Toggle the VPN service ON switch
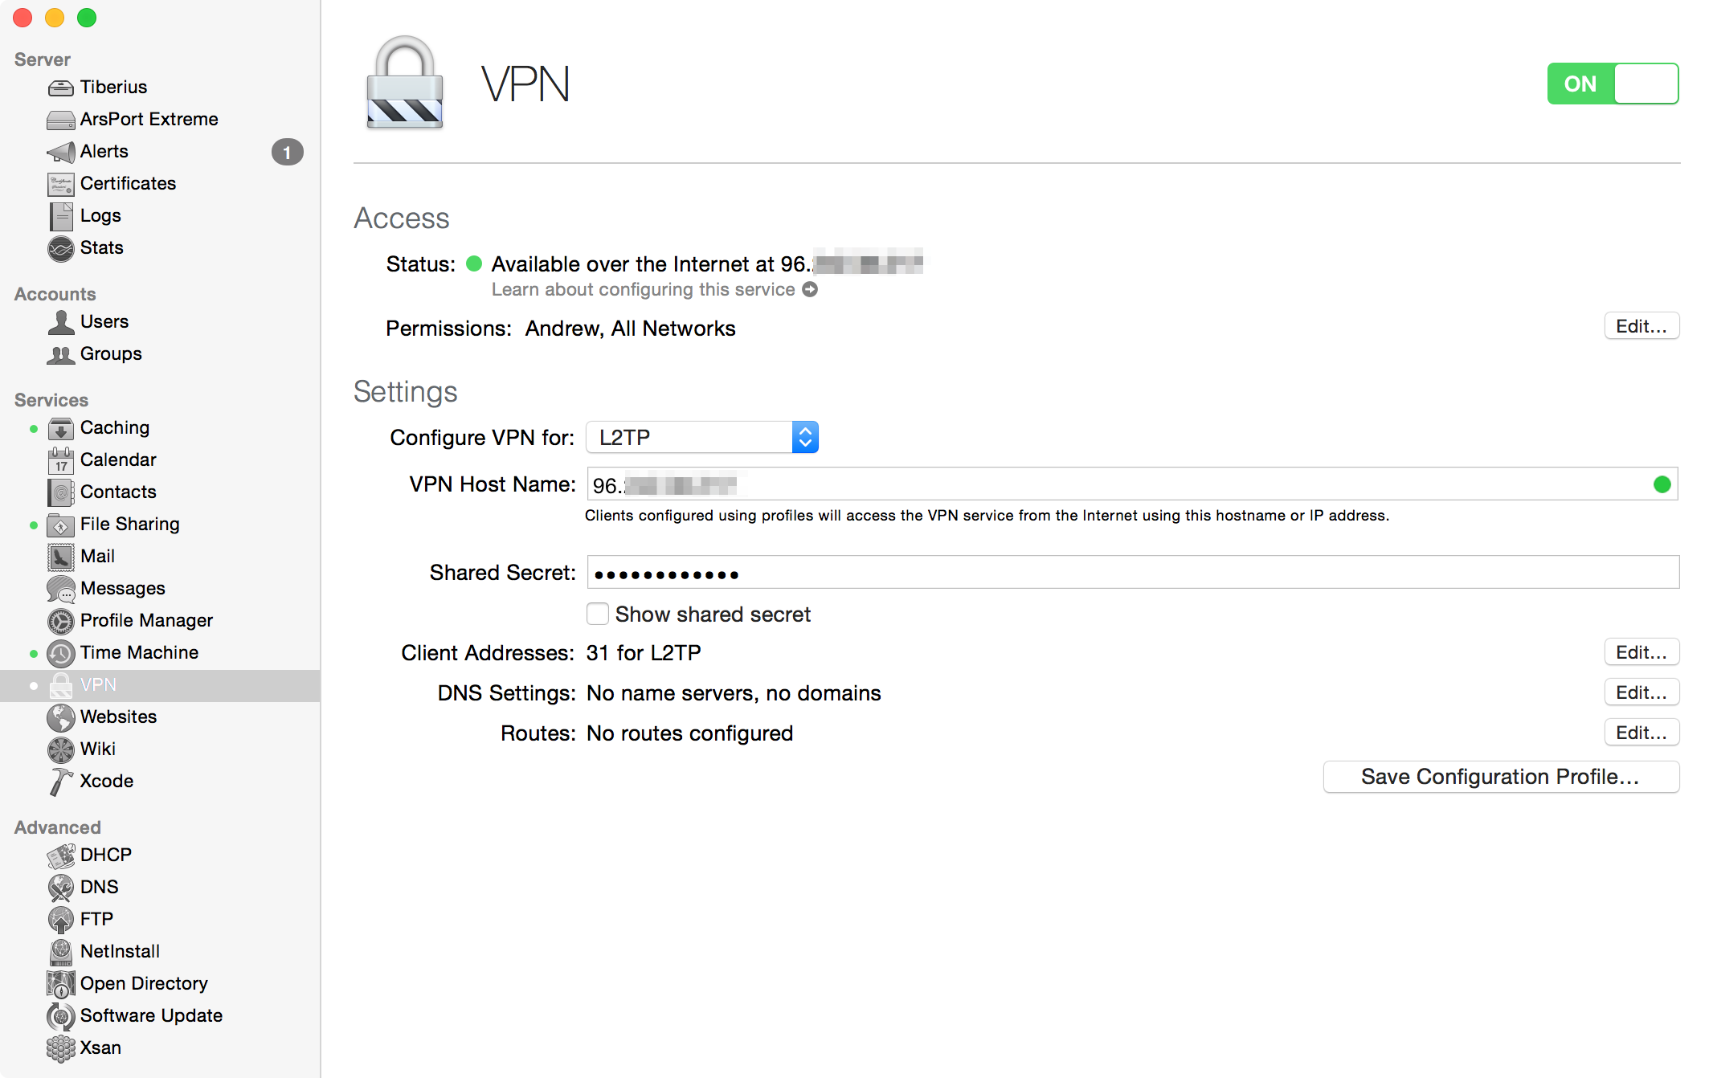Viewport: 1713px width, 1078px height. pos(1613,84)
